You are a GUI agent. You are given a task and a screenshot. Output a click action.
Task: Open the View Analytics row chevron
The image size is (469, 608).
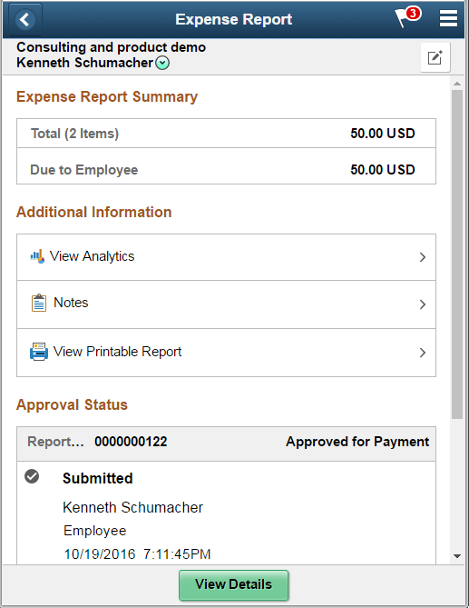(423, 257)
